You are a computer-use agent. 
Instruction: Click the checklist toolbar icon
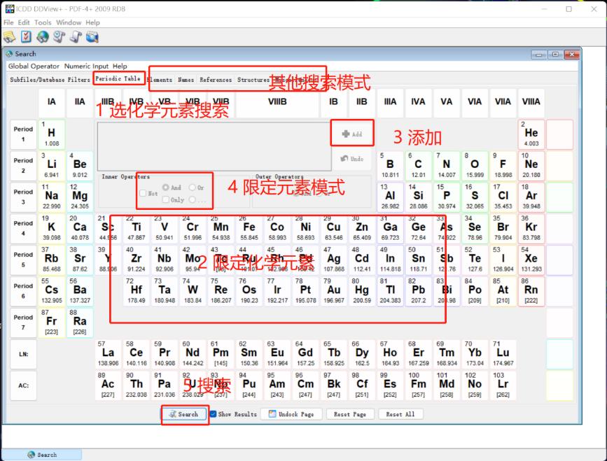tap(27, 36)
